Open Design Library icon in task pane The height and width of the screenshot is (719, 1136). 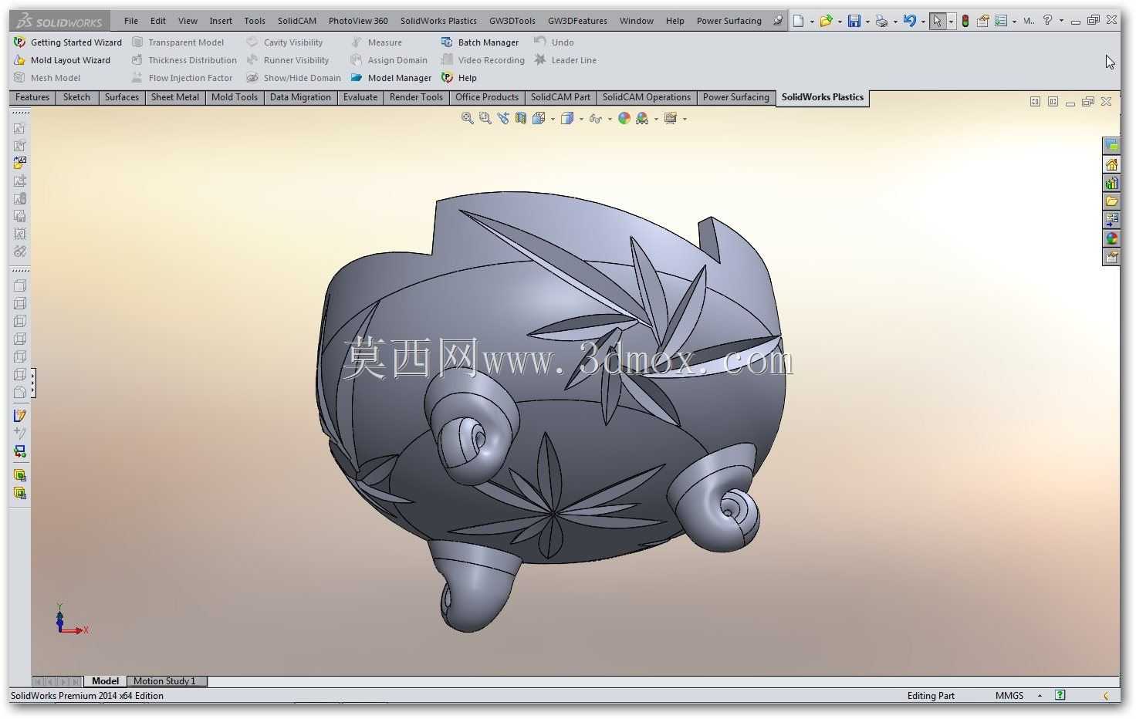(1111, 183)
